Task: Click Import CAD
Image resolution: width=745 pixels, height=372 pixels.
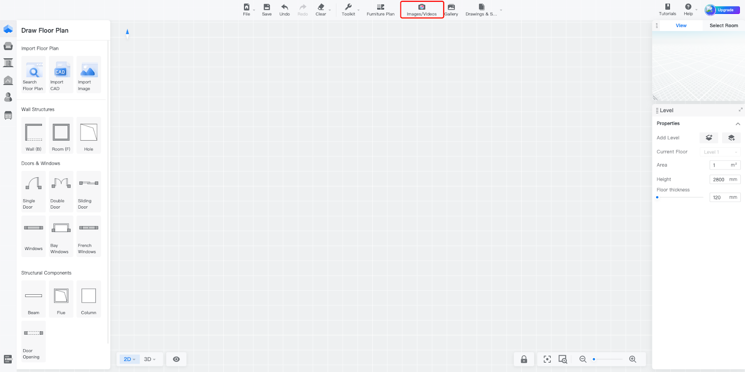Action: [61, 74]
